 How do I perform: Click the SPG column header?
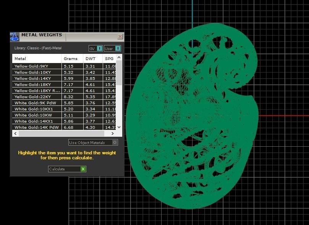[x=109, y=58]
